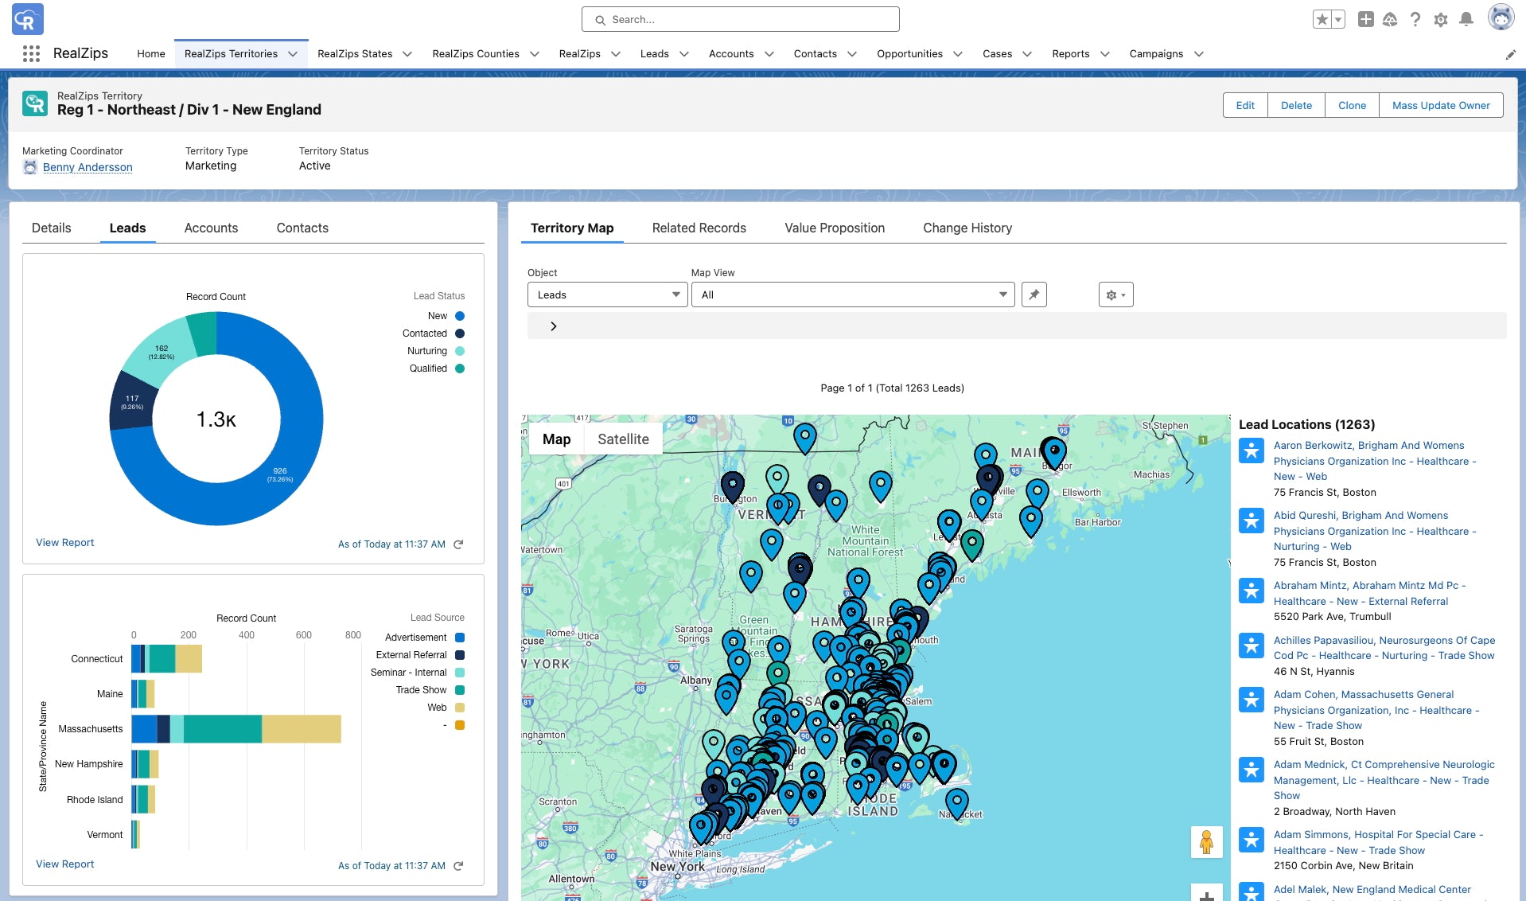Open the map settings gear menu
Viewport: 1526px width, 901px height.
(1115, 294)
